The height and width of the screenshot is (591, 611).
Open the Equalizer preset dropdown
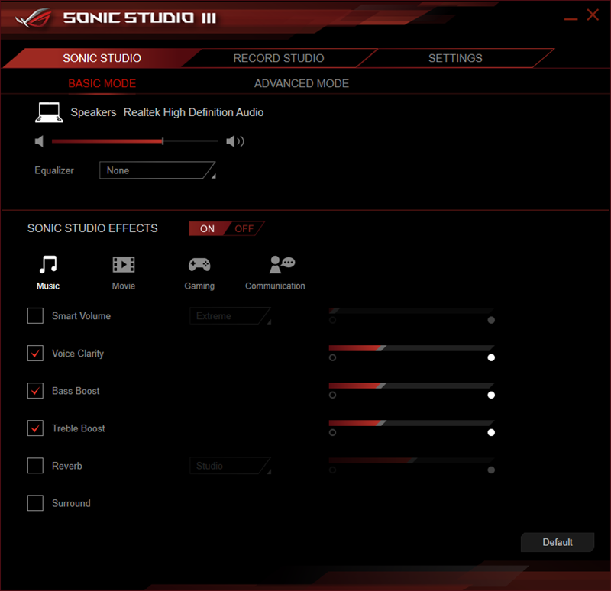pos(157,170)
